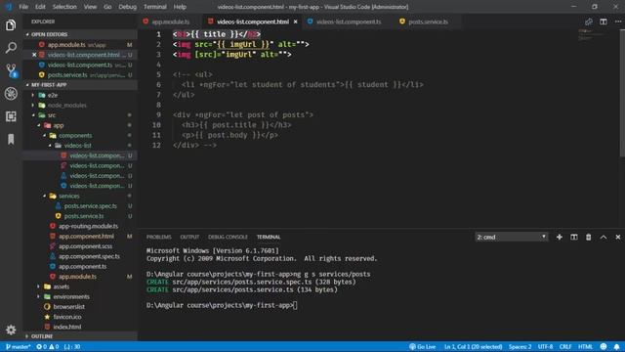Open the Debug view in activity bar
Image resolution: width=625 pixels, height=352 pixels.
tap(11, 94)
